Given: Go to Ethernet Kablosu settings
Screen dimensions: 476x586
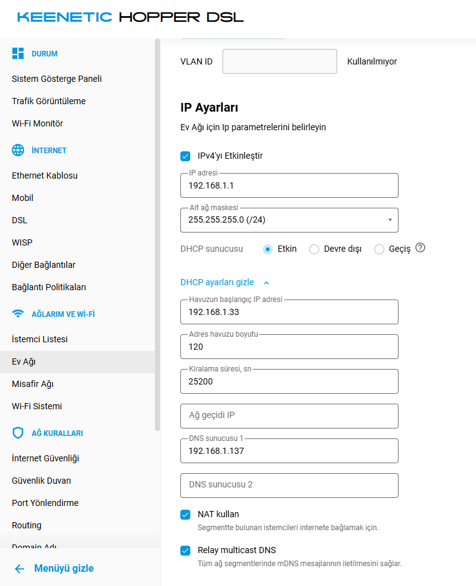Looking at the screenshot, I should click(x=45, y=175).
